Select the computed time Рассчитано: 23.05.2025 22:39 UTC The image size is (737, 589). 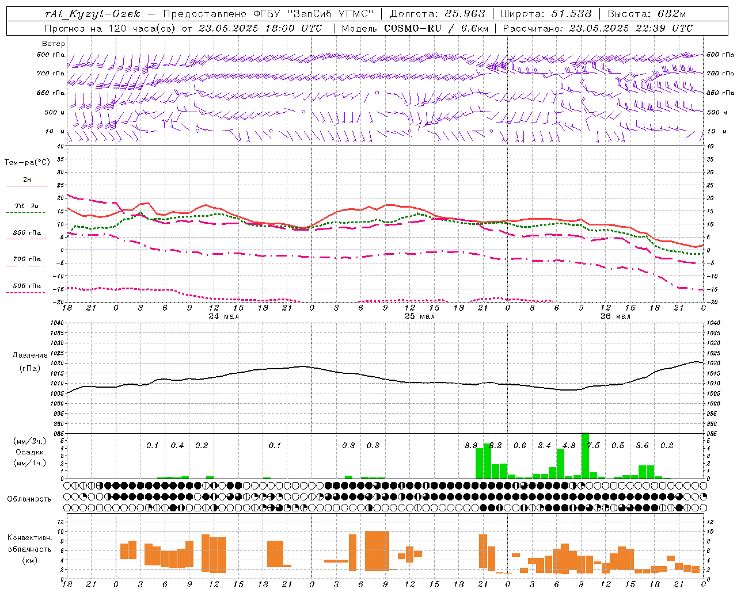point(598,28)
